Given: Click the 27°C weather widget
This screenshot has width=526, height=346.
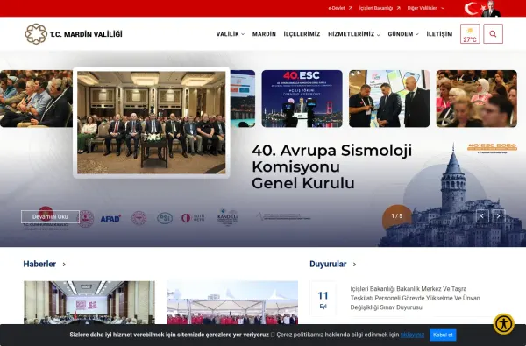Looking at the screenshot, I should point(470,34).
